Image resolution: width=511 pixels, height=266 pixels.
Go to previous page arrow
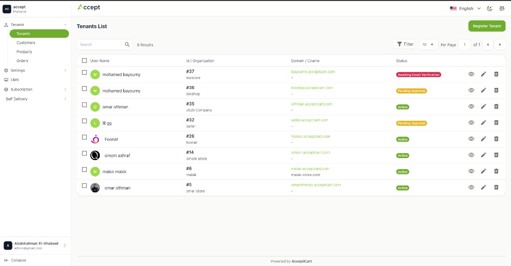488,44
